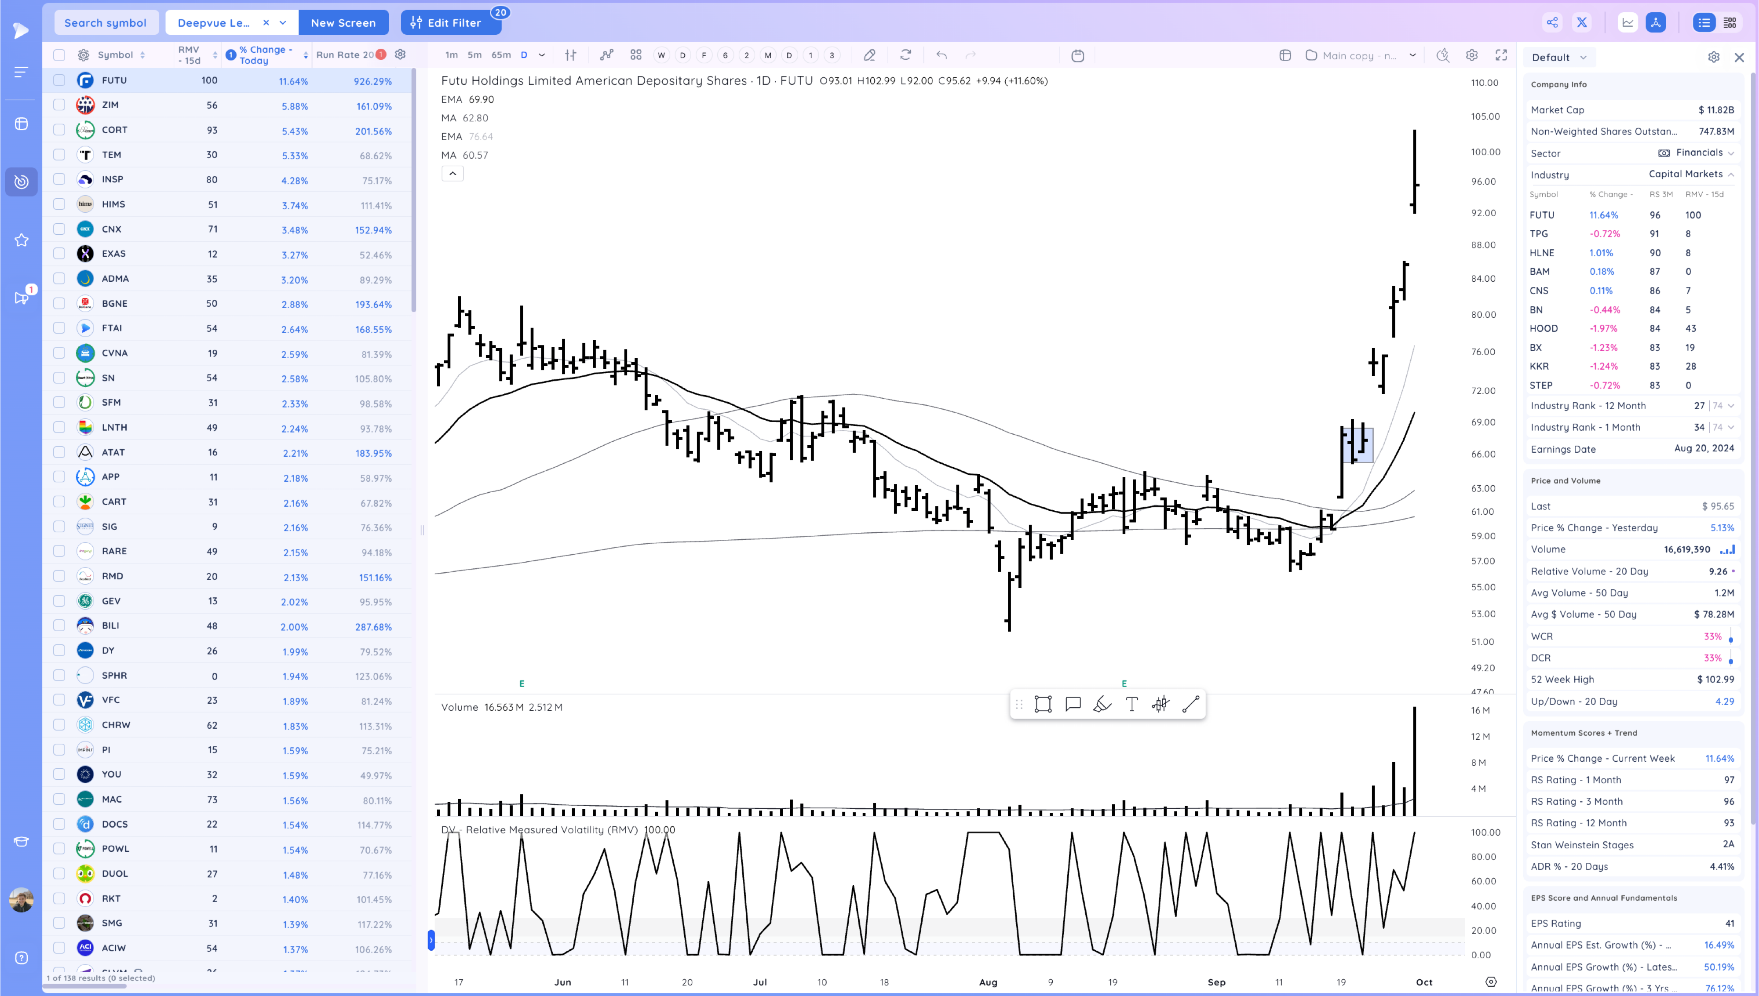This screenshot has width=1759, height=996.
Task: Select the F preset circle button
Action: (x=703, y=55)
